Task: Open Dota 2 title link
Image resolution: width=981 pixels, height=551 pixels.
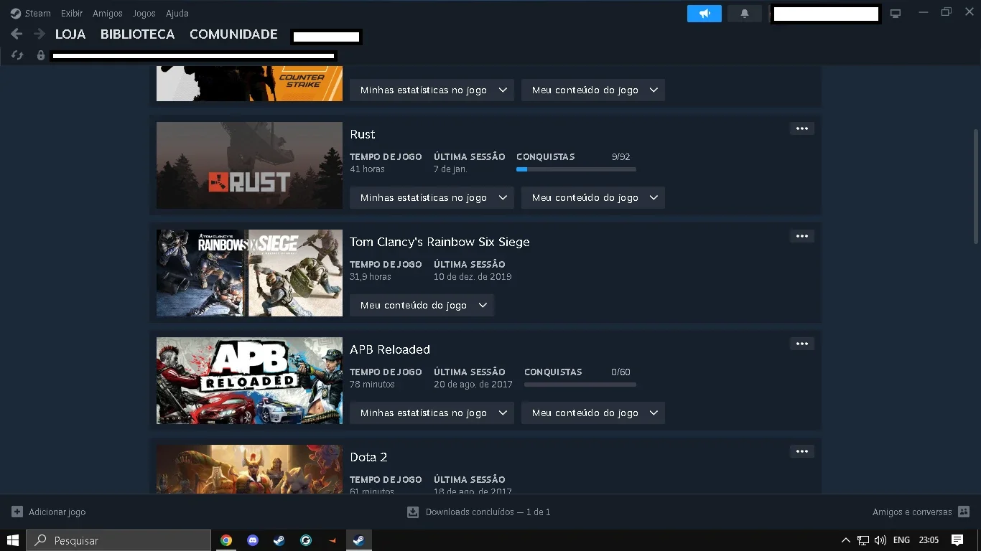Action: [x=368, y=457]
